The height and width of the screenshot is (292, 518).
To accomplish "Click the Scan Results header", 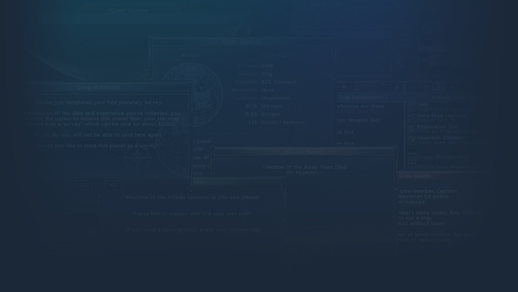I will click(242, 42).
